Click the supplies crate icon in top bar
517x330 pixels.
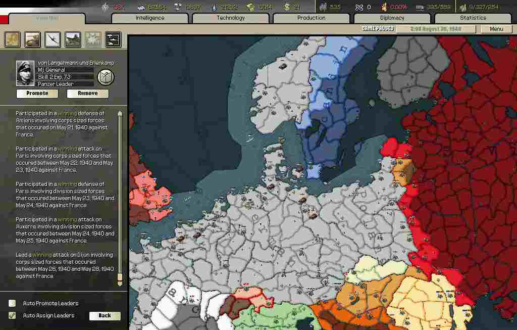click(250, 7)
